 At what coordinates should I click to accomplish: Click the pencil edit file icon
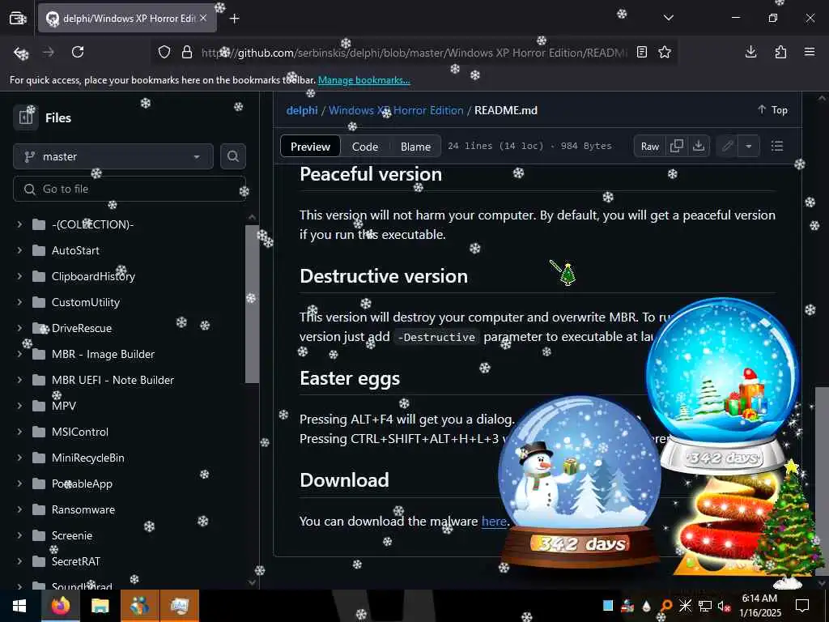pos(728,146)
